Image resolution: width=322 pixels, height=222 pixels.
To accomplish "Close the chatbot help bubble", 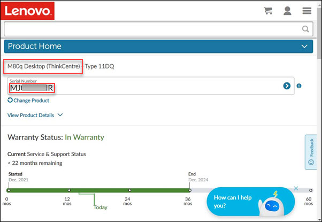I will point(296,188).
